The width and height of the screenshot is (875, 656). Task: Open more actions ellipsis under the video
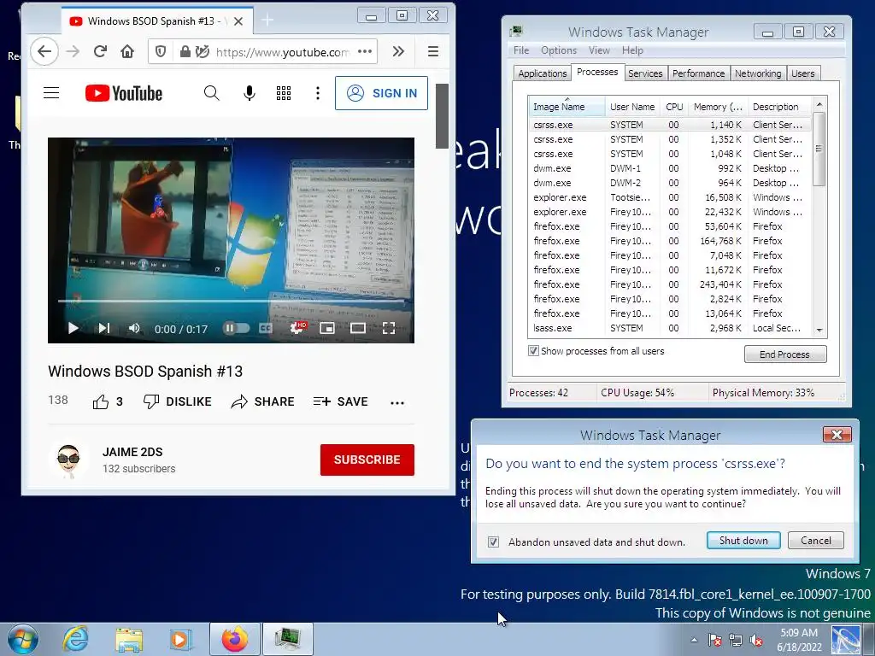[397, 403]
